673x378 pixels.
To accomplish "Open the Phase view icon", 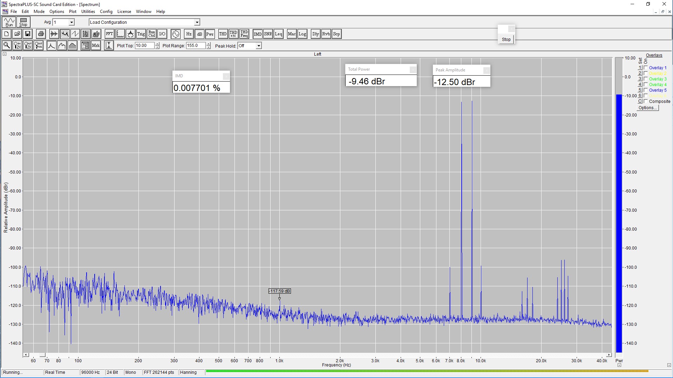I will click(x=75, y=34).
